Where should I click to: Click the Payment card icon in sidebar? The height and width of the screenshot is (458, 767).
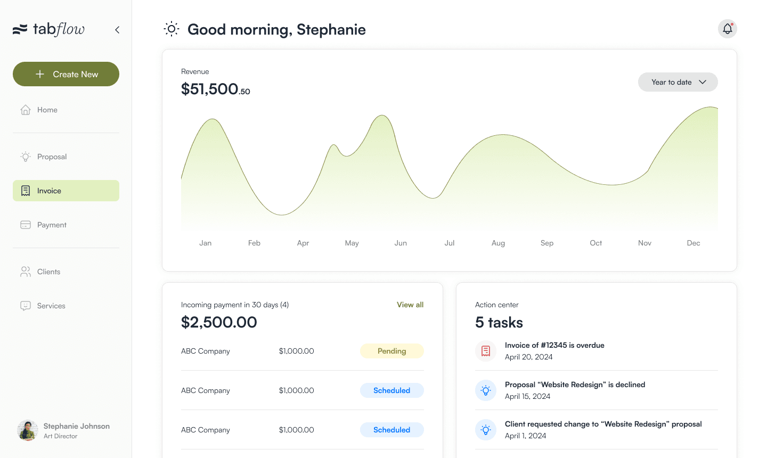pos(26,225)
